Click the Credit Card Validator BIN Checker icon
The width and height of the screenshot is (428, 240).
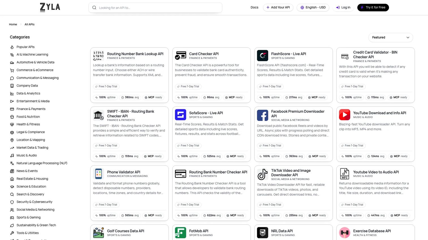point(345,56)
